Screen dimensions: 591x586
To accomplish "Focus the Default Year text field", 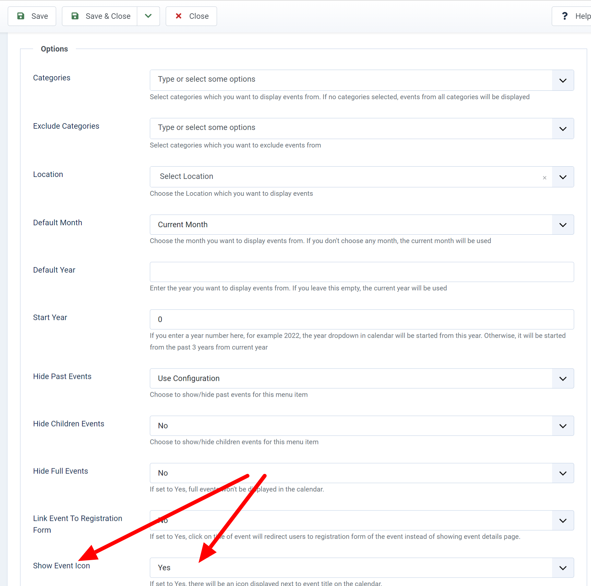I will (362, 272).
